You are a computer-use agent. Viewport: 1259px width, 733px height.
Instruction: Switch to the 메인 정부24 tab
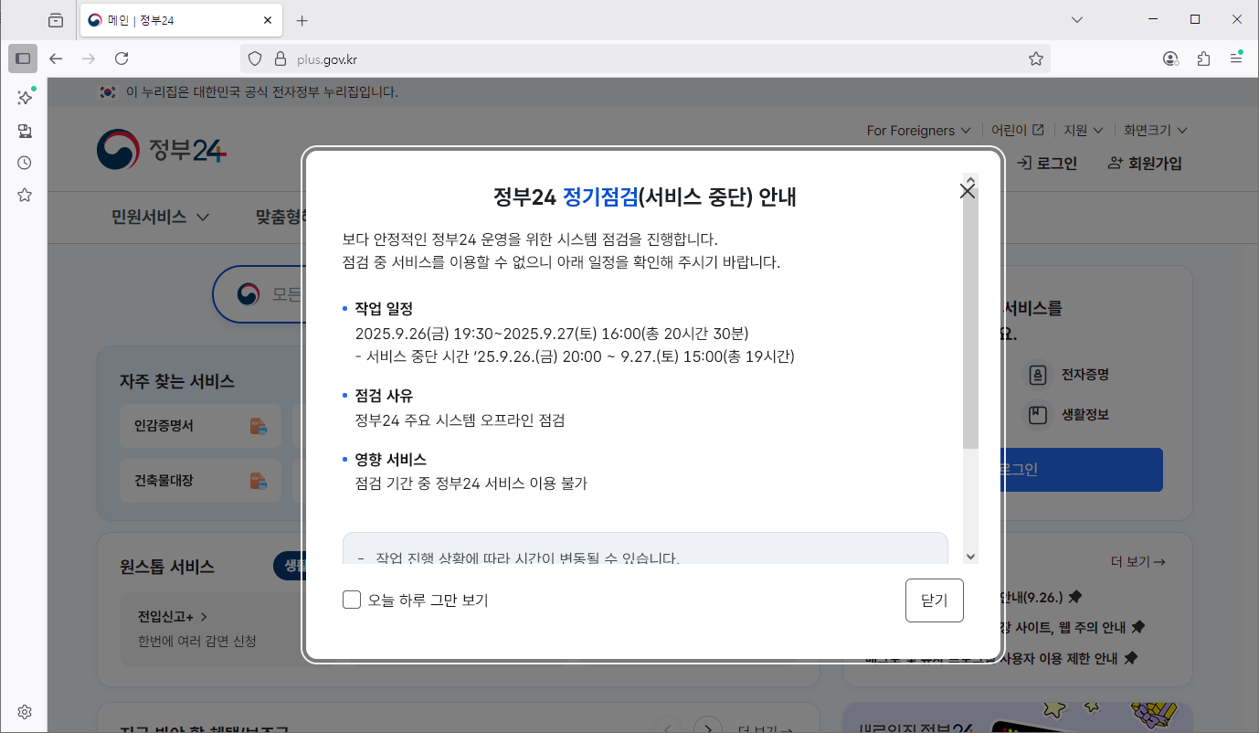(174, 19)
